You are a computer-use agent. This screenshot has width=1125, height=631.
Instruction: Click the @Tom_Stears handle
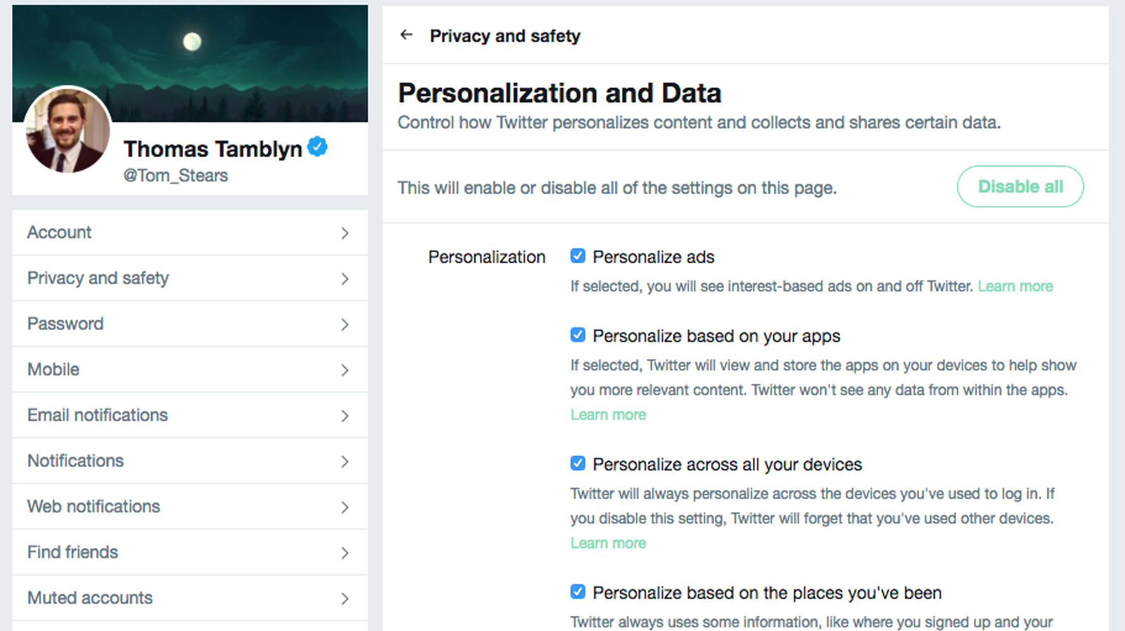point(177,175)
